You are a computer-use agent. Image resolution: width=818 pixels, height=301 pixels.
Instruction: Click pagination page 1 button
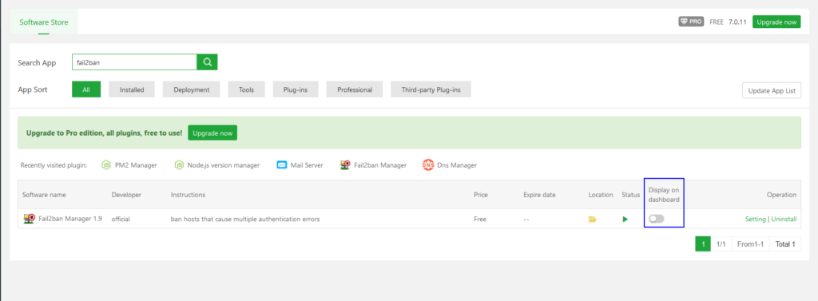[703, 244]
